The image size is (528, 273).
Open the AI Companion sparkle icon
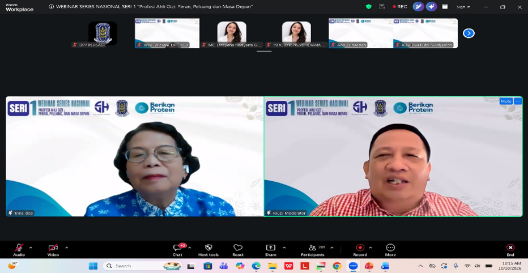tap(431, 7)
